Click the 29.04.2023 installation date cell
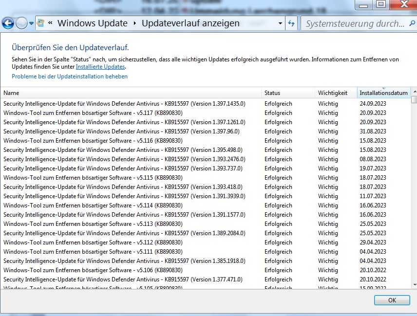 [x=373, y=242]
